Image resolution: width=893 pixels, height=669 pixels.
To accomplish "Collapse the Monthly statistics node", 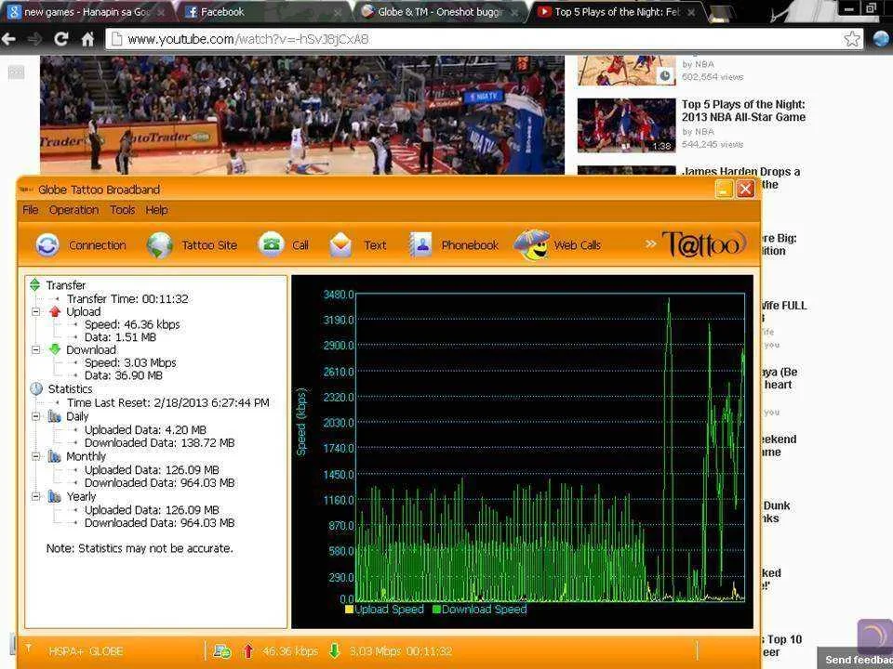I will click(36, 456).
